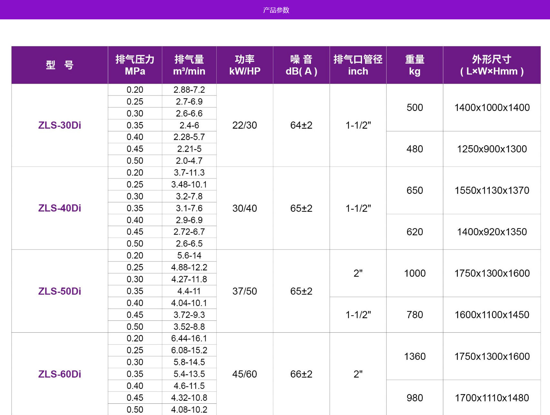The width and height of the screenshot is (550, 415).
Task: Click the 产品参数 header tab
Action: [276, 10]
